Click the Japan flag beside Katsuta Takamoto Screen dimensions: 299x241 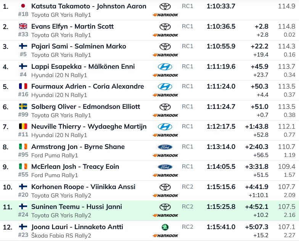[23, 6]
